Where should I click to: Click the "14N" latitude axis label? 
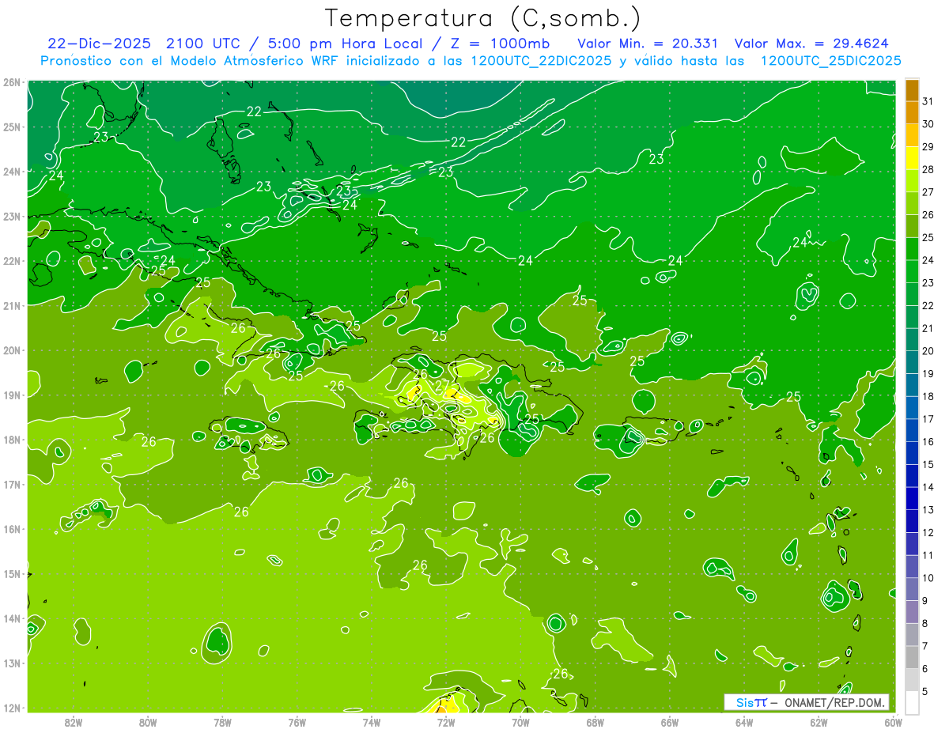coord(12,618)
